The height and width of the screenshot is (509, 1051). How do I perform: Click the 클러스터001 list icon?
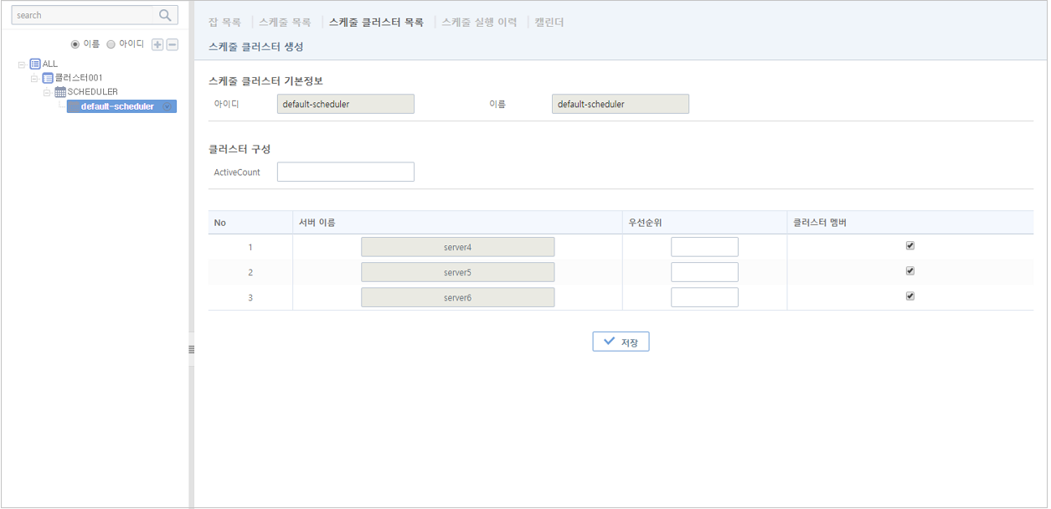pos(48,78)
